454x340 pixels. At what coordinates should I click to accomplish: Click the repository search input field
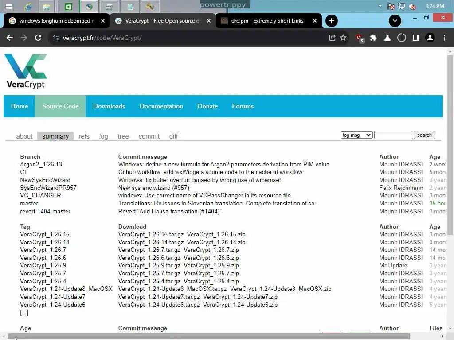[393, 135]
